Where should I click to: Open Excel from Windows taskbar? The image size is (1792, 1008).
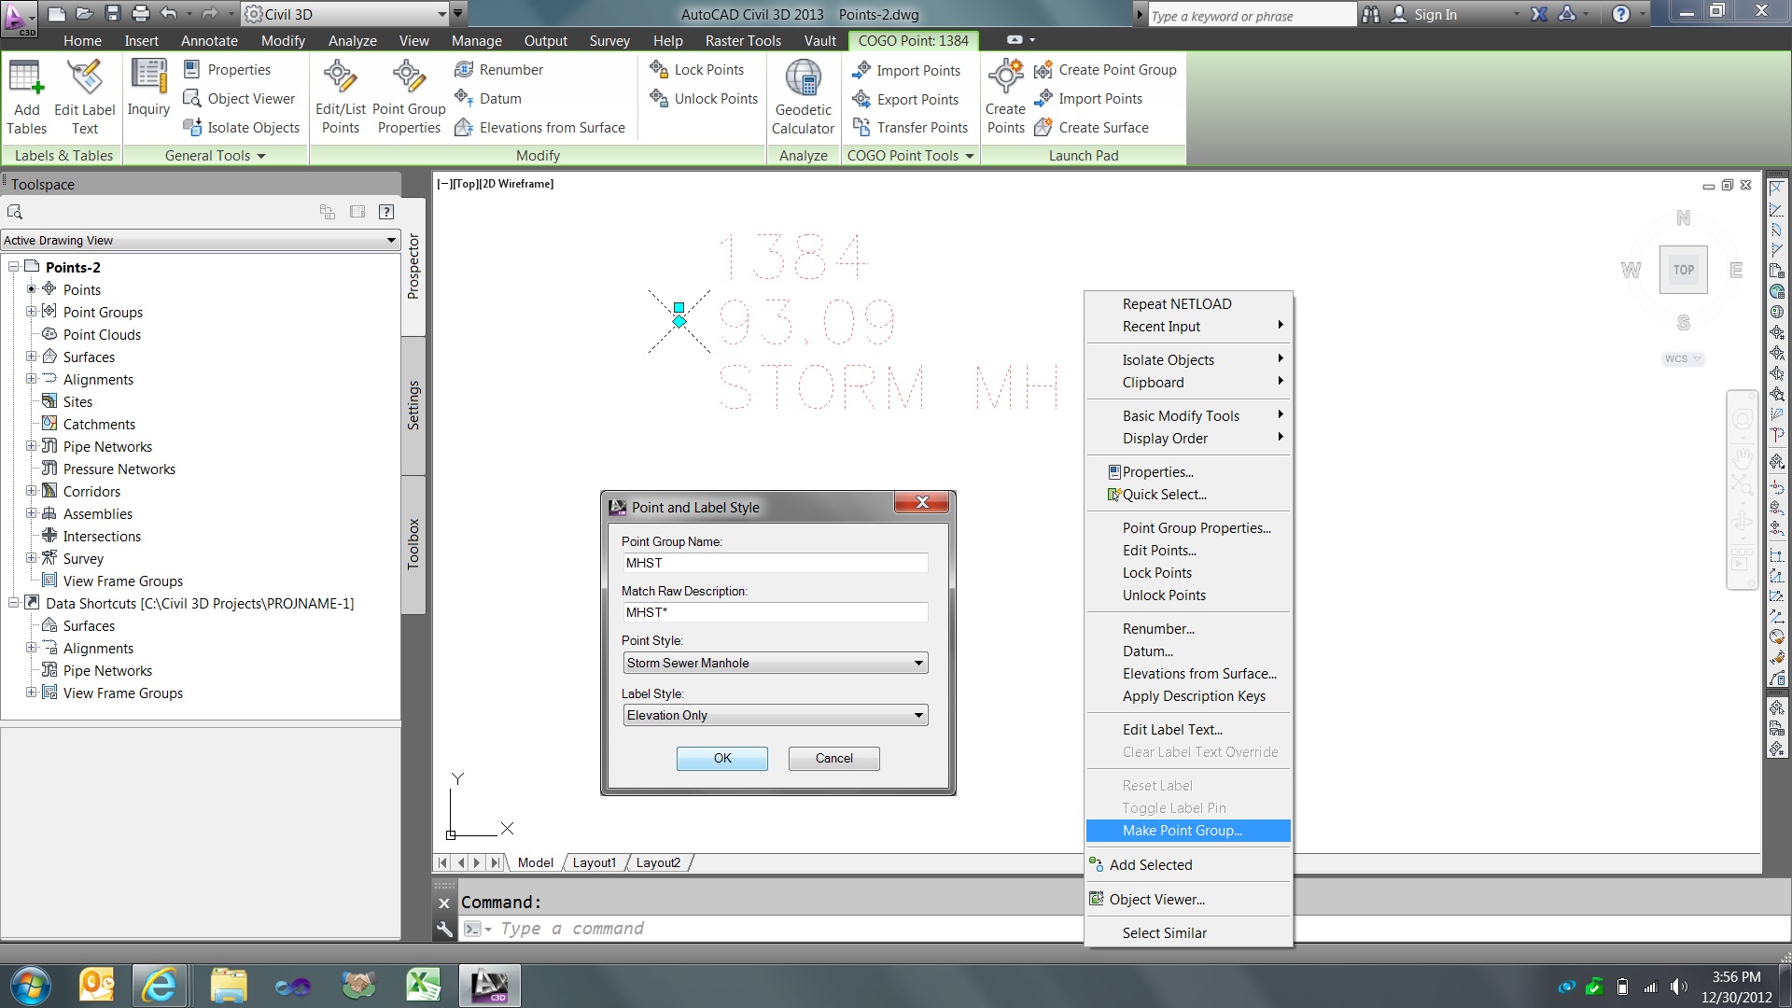coord(423,985)
